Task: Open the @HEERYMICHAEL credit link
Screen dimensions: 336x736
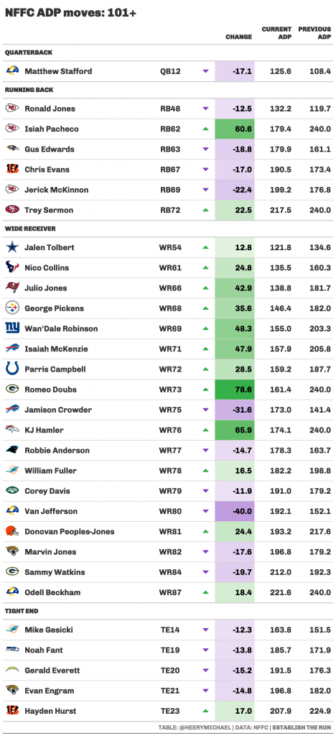Action: [x=205, y=727]
